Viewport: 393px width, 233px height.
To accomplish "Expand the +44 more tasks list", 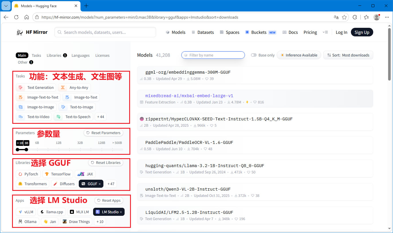I will (101, 117).
